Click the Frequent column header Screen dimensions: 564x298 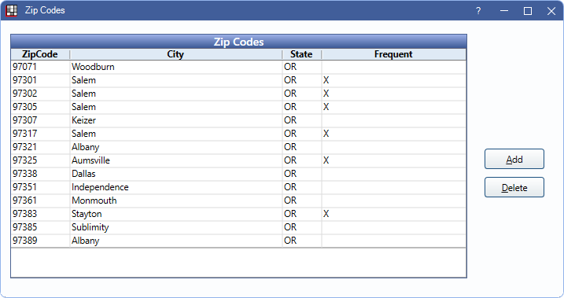pyautogui.click(x=393, y=54)
